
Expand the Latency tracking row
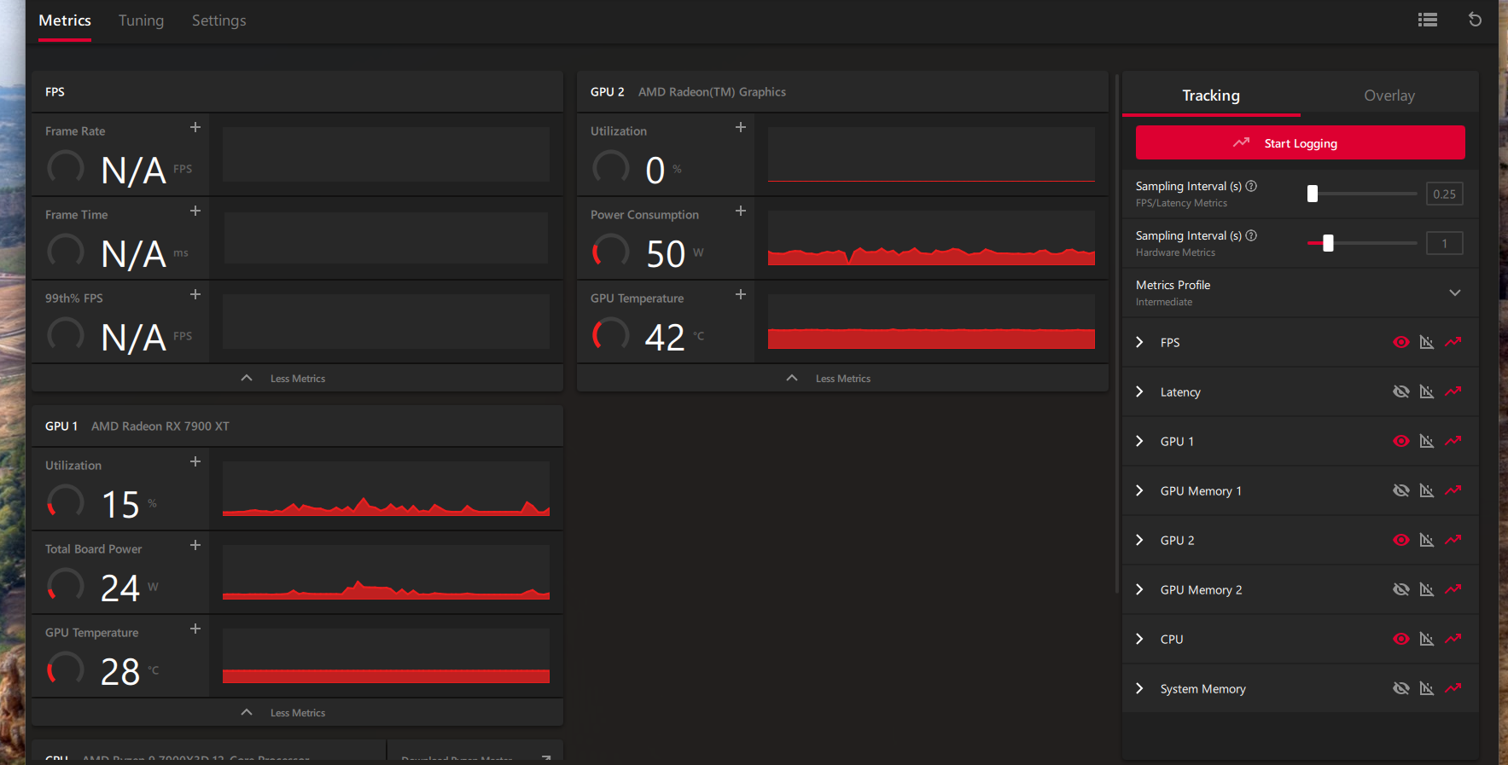[x=1139, y=391]
